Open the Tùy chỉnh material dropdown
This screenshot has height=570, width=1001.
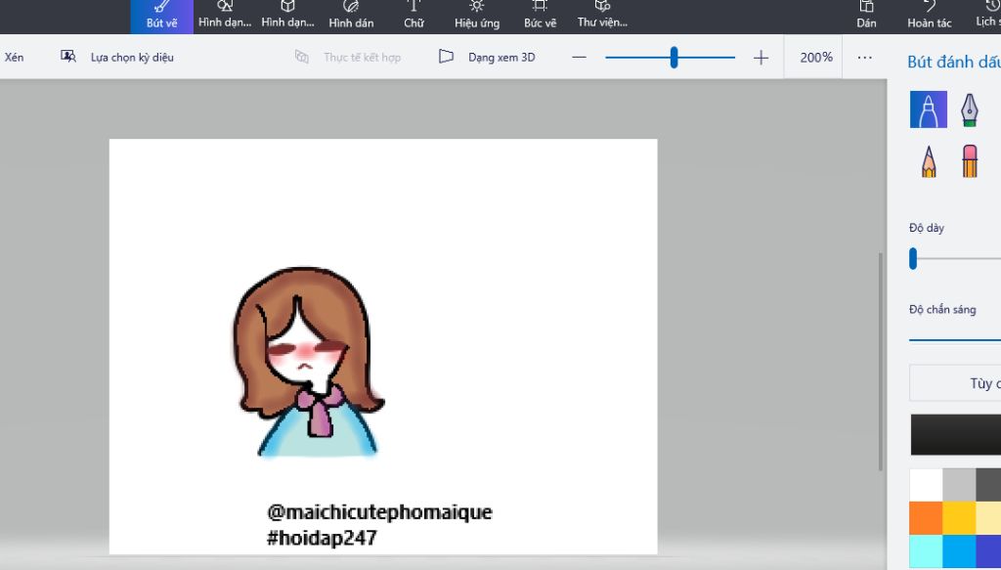click(x=955, y=383)
